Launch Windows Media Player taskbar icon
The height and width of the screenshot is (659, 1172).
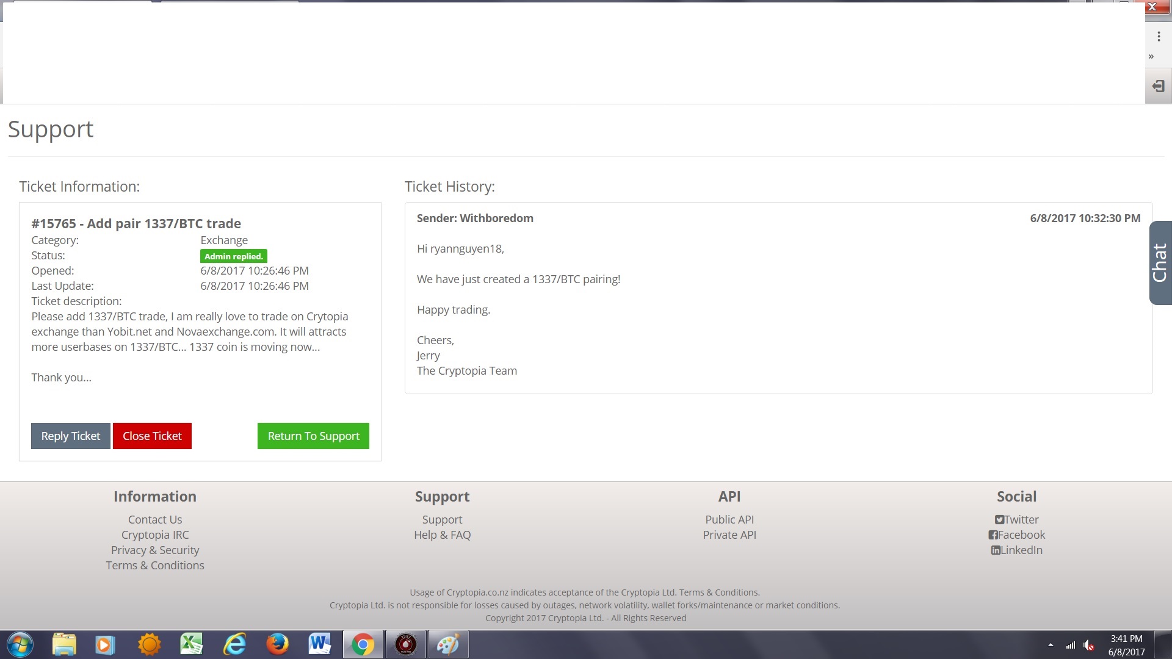[105, 644]
